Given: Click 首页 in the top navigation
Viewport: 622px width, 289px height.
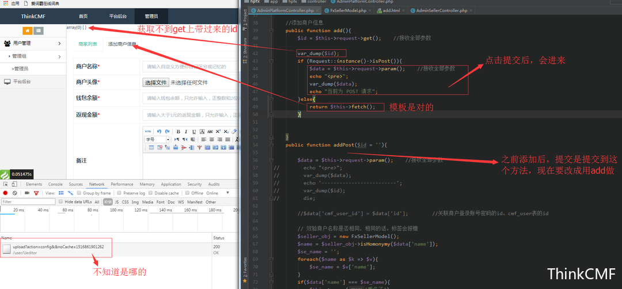Looking at the screenshot, I should [x=84, y=16].
